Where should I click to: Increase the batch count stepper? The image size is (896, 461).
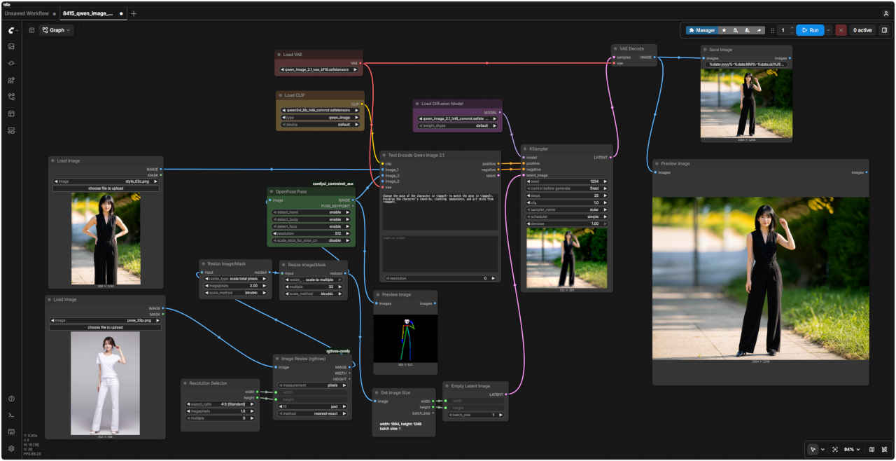point(792,28)
